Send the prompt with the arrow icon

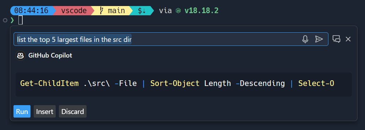coord(319,39)
